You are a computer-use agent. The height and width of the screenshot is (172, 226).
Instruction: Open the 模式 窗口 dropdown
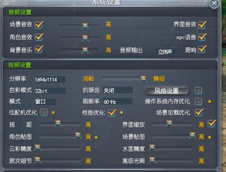[46, 102]
